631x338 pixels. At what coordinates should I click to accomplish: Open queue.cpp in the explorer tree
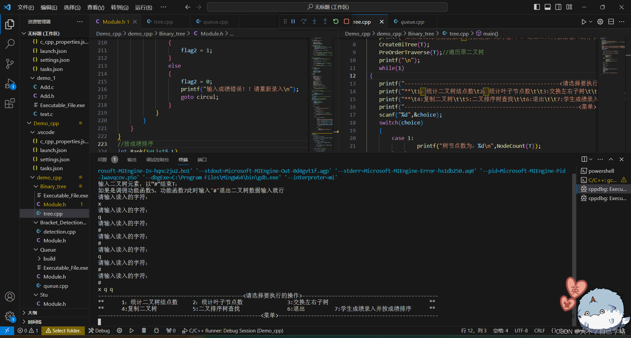click(x=56, y=286)
